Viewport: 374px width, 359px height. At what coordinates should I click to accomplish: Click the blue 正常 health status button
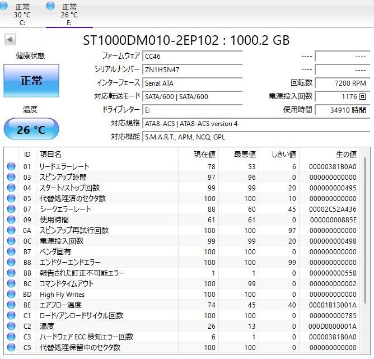click(31, 81)
